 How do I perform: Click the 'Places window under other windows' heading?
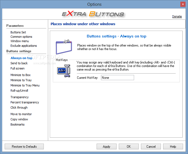tap(83, 24)
